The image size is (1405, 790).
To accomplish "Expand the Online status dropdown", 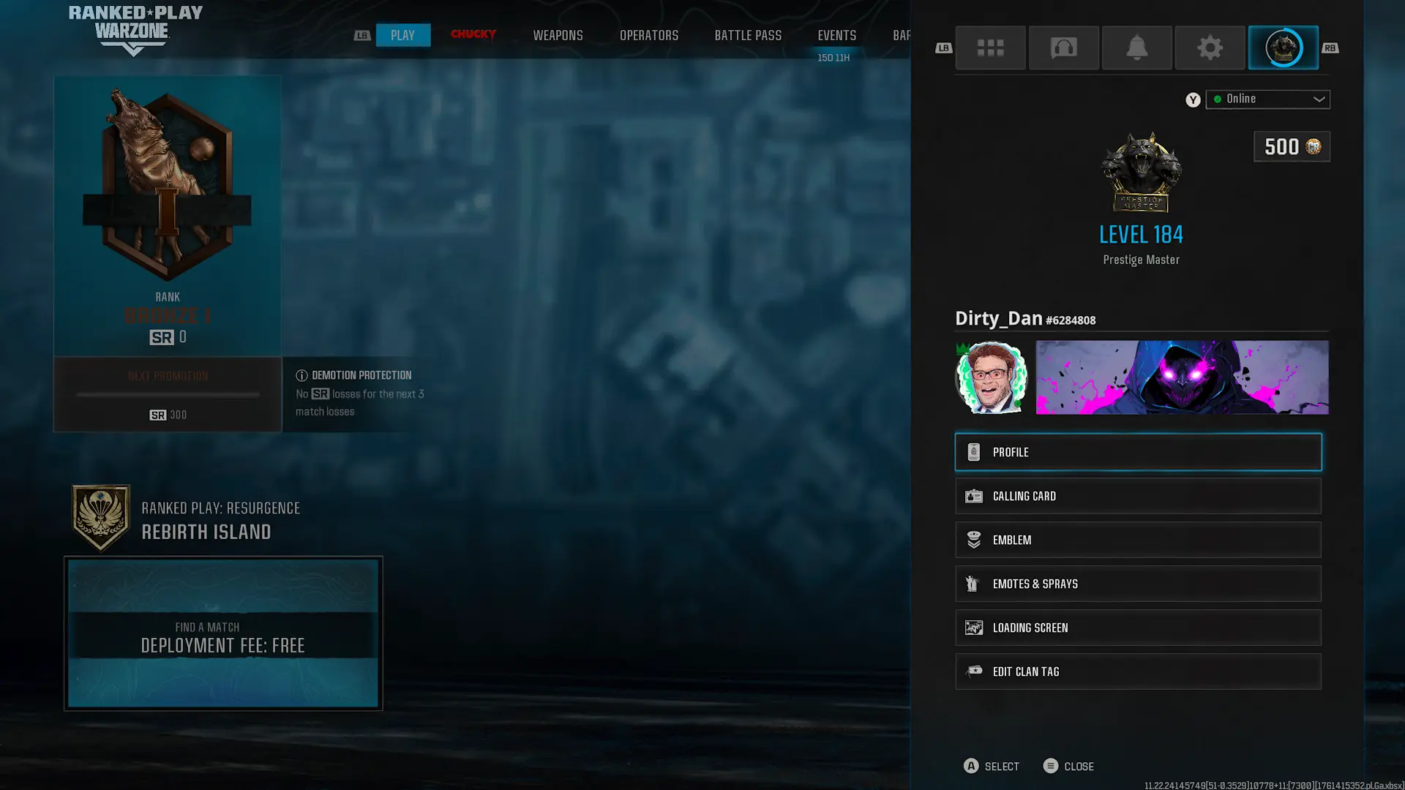I will click(x=1266, y=99).
